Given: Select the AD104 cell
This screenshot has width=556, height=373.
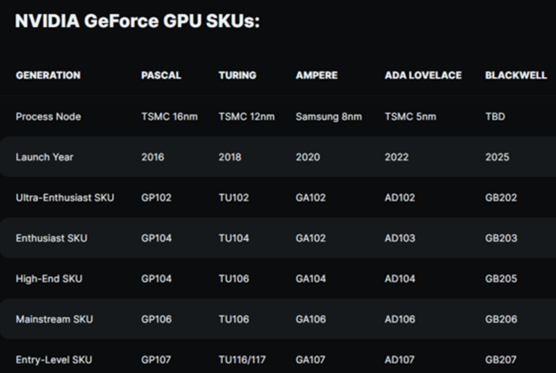Looking at the screenshot, I should coord(400,279).
